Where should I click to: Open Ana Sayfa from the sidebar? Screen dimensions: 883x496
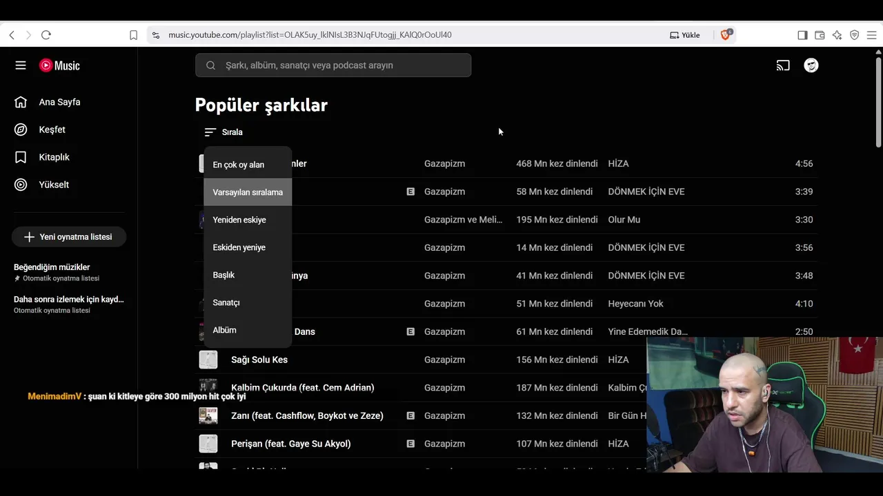59,102
